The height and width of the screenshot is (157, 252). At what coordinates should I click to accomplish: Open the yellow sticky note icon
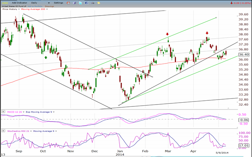point(99,3)
